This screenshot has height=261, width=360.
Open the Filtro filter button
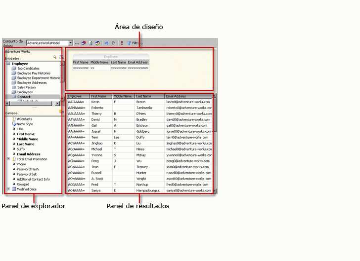point(135,43)
